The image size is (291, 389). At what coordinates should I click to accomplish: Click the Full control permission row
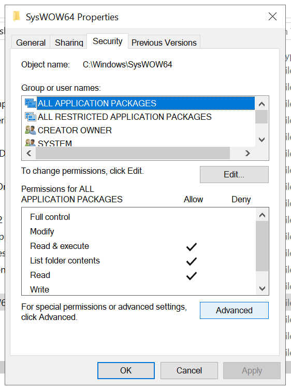click(x=139, y=217)
